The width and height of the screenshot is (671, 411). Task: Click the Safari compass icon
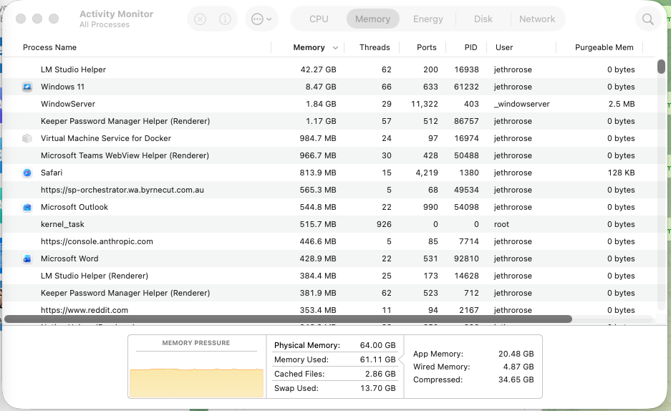27,173
